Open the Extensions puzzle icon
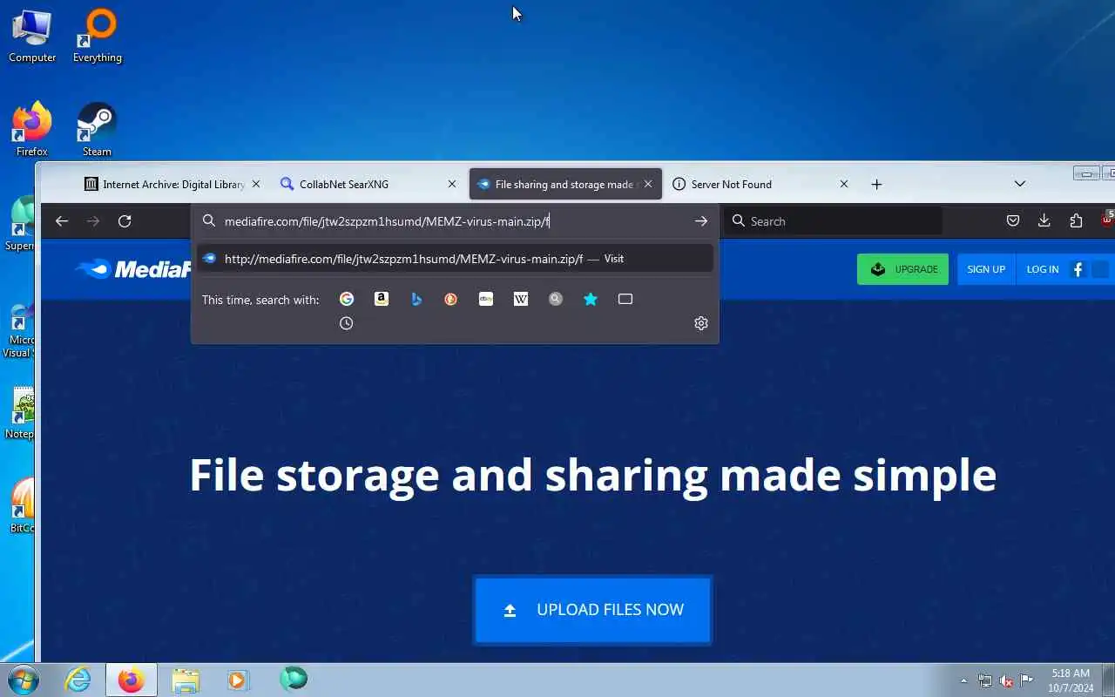1115x697 pixels. 1076,221
